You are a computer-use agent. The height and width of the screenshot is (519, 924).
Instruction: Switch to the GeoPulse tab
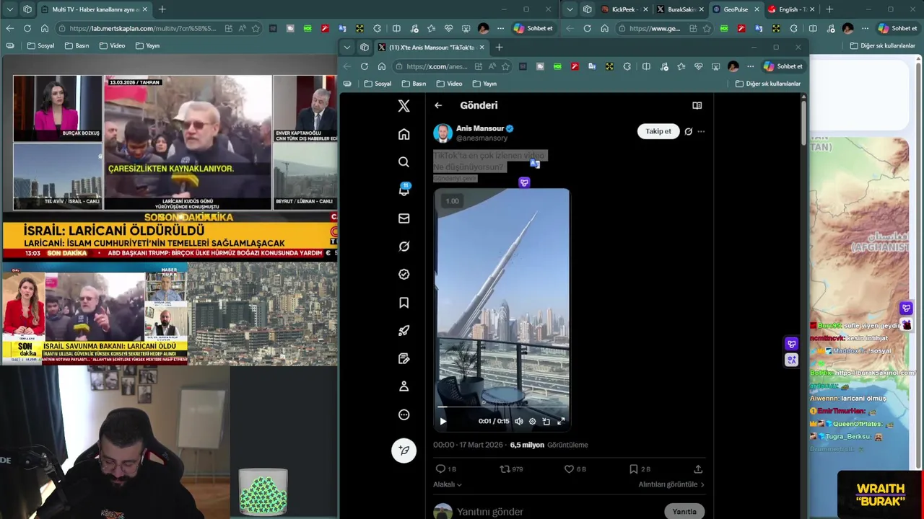pos(736,9)
